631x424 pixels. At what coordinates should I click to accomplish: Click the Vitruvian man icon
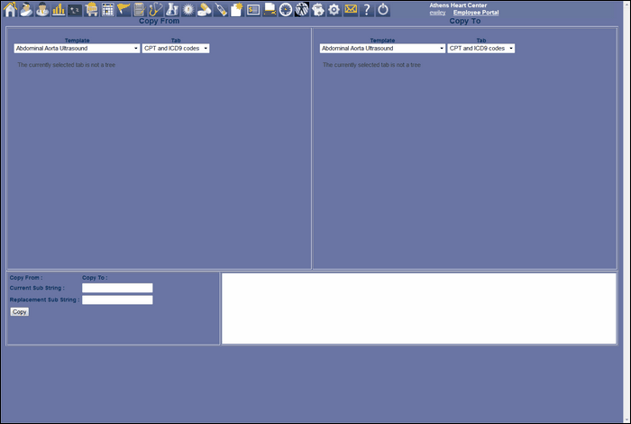pyautogui.click(x=301, y=9)
